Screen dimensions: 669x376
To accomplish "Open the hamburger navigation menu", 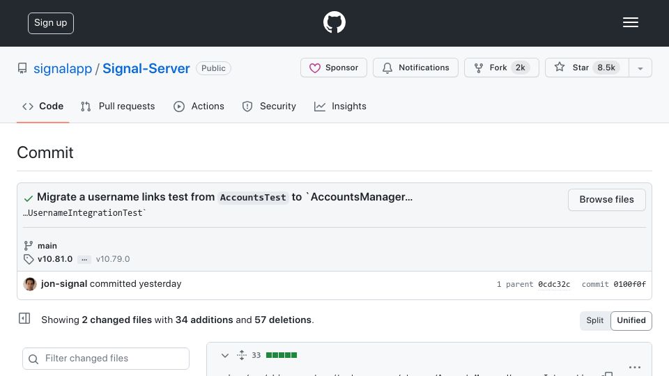I will click(x=630, y=22).
